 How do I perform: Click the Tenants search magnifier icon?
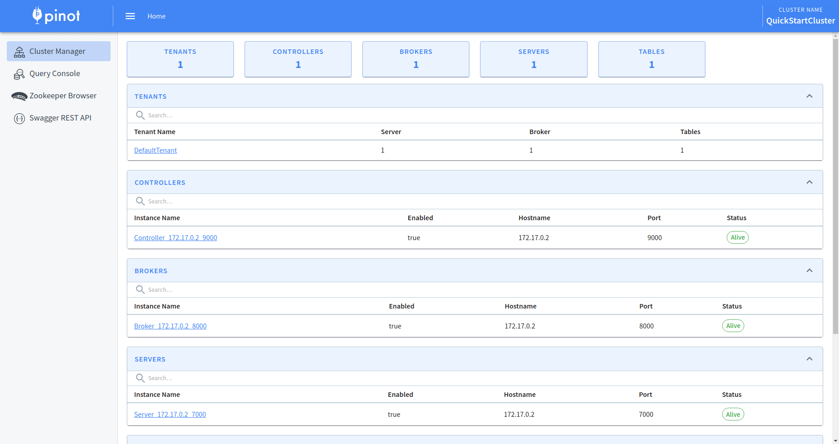click(x=140, y=115)
